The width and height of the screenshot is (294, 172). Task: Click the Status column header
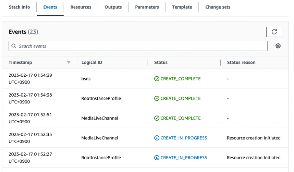coord(161,63)
